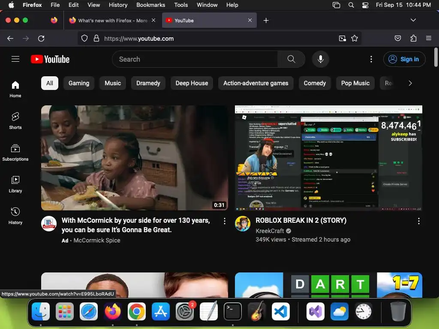The height and width of the screenshot is (329, 439).
Task: Open Spotlight search in menu bar
Action: 351,5
